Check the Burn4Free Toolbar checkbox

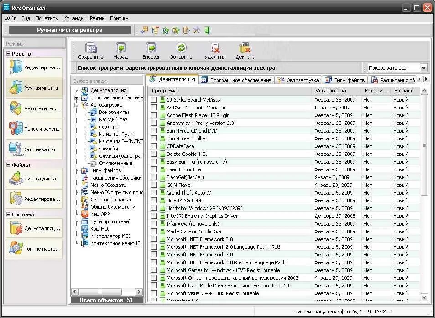tap(154, 138)
